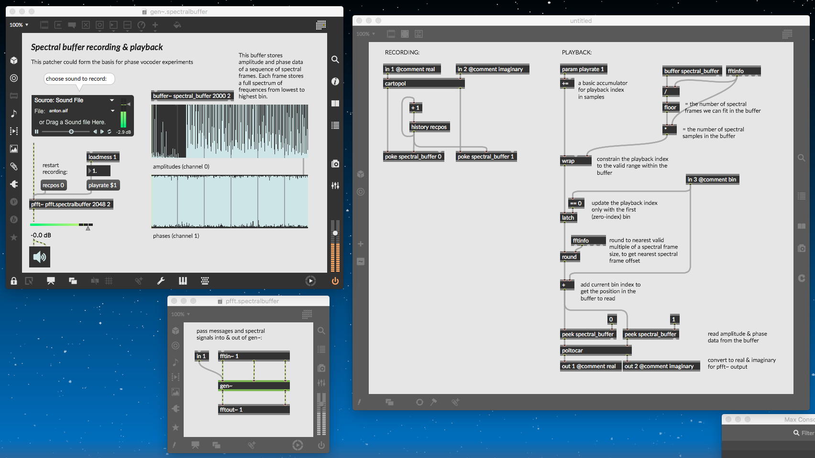Toggle auto-compile C icon in untitled window
Viewport: 815px width, 458px height.
point(802,278)
